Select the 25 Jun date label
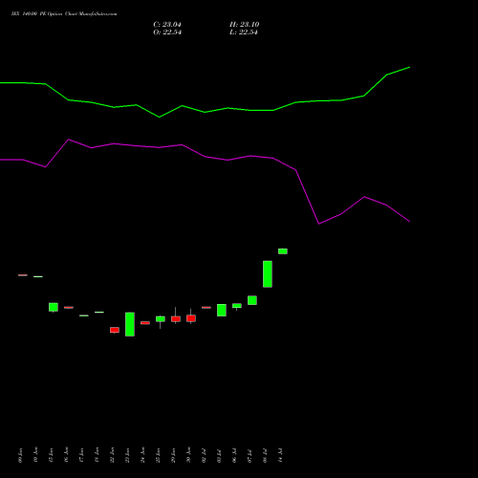The image size is (478, 478). click(x=158, y=455)
